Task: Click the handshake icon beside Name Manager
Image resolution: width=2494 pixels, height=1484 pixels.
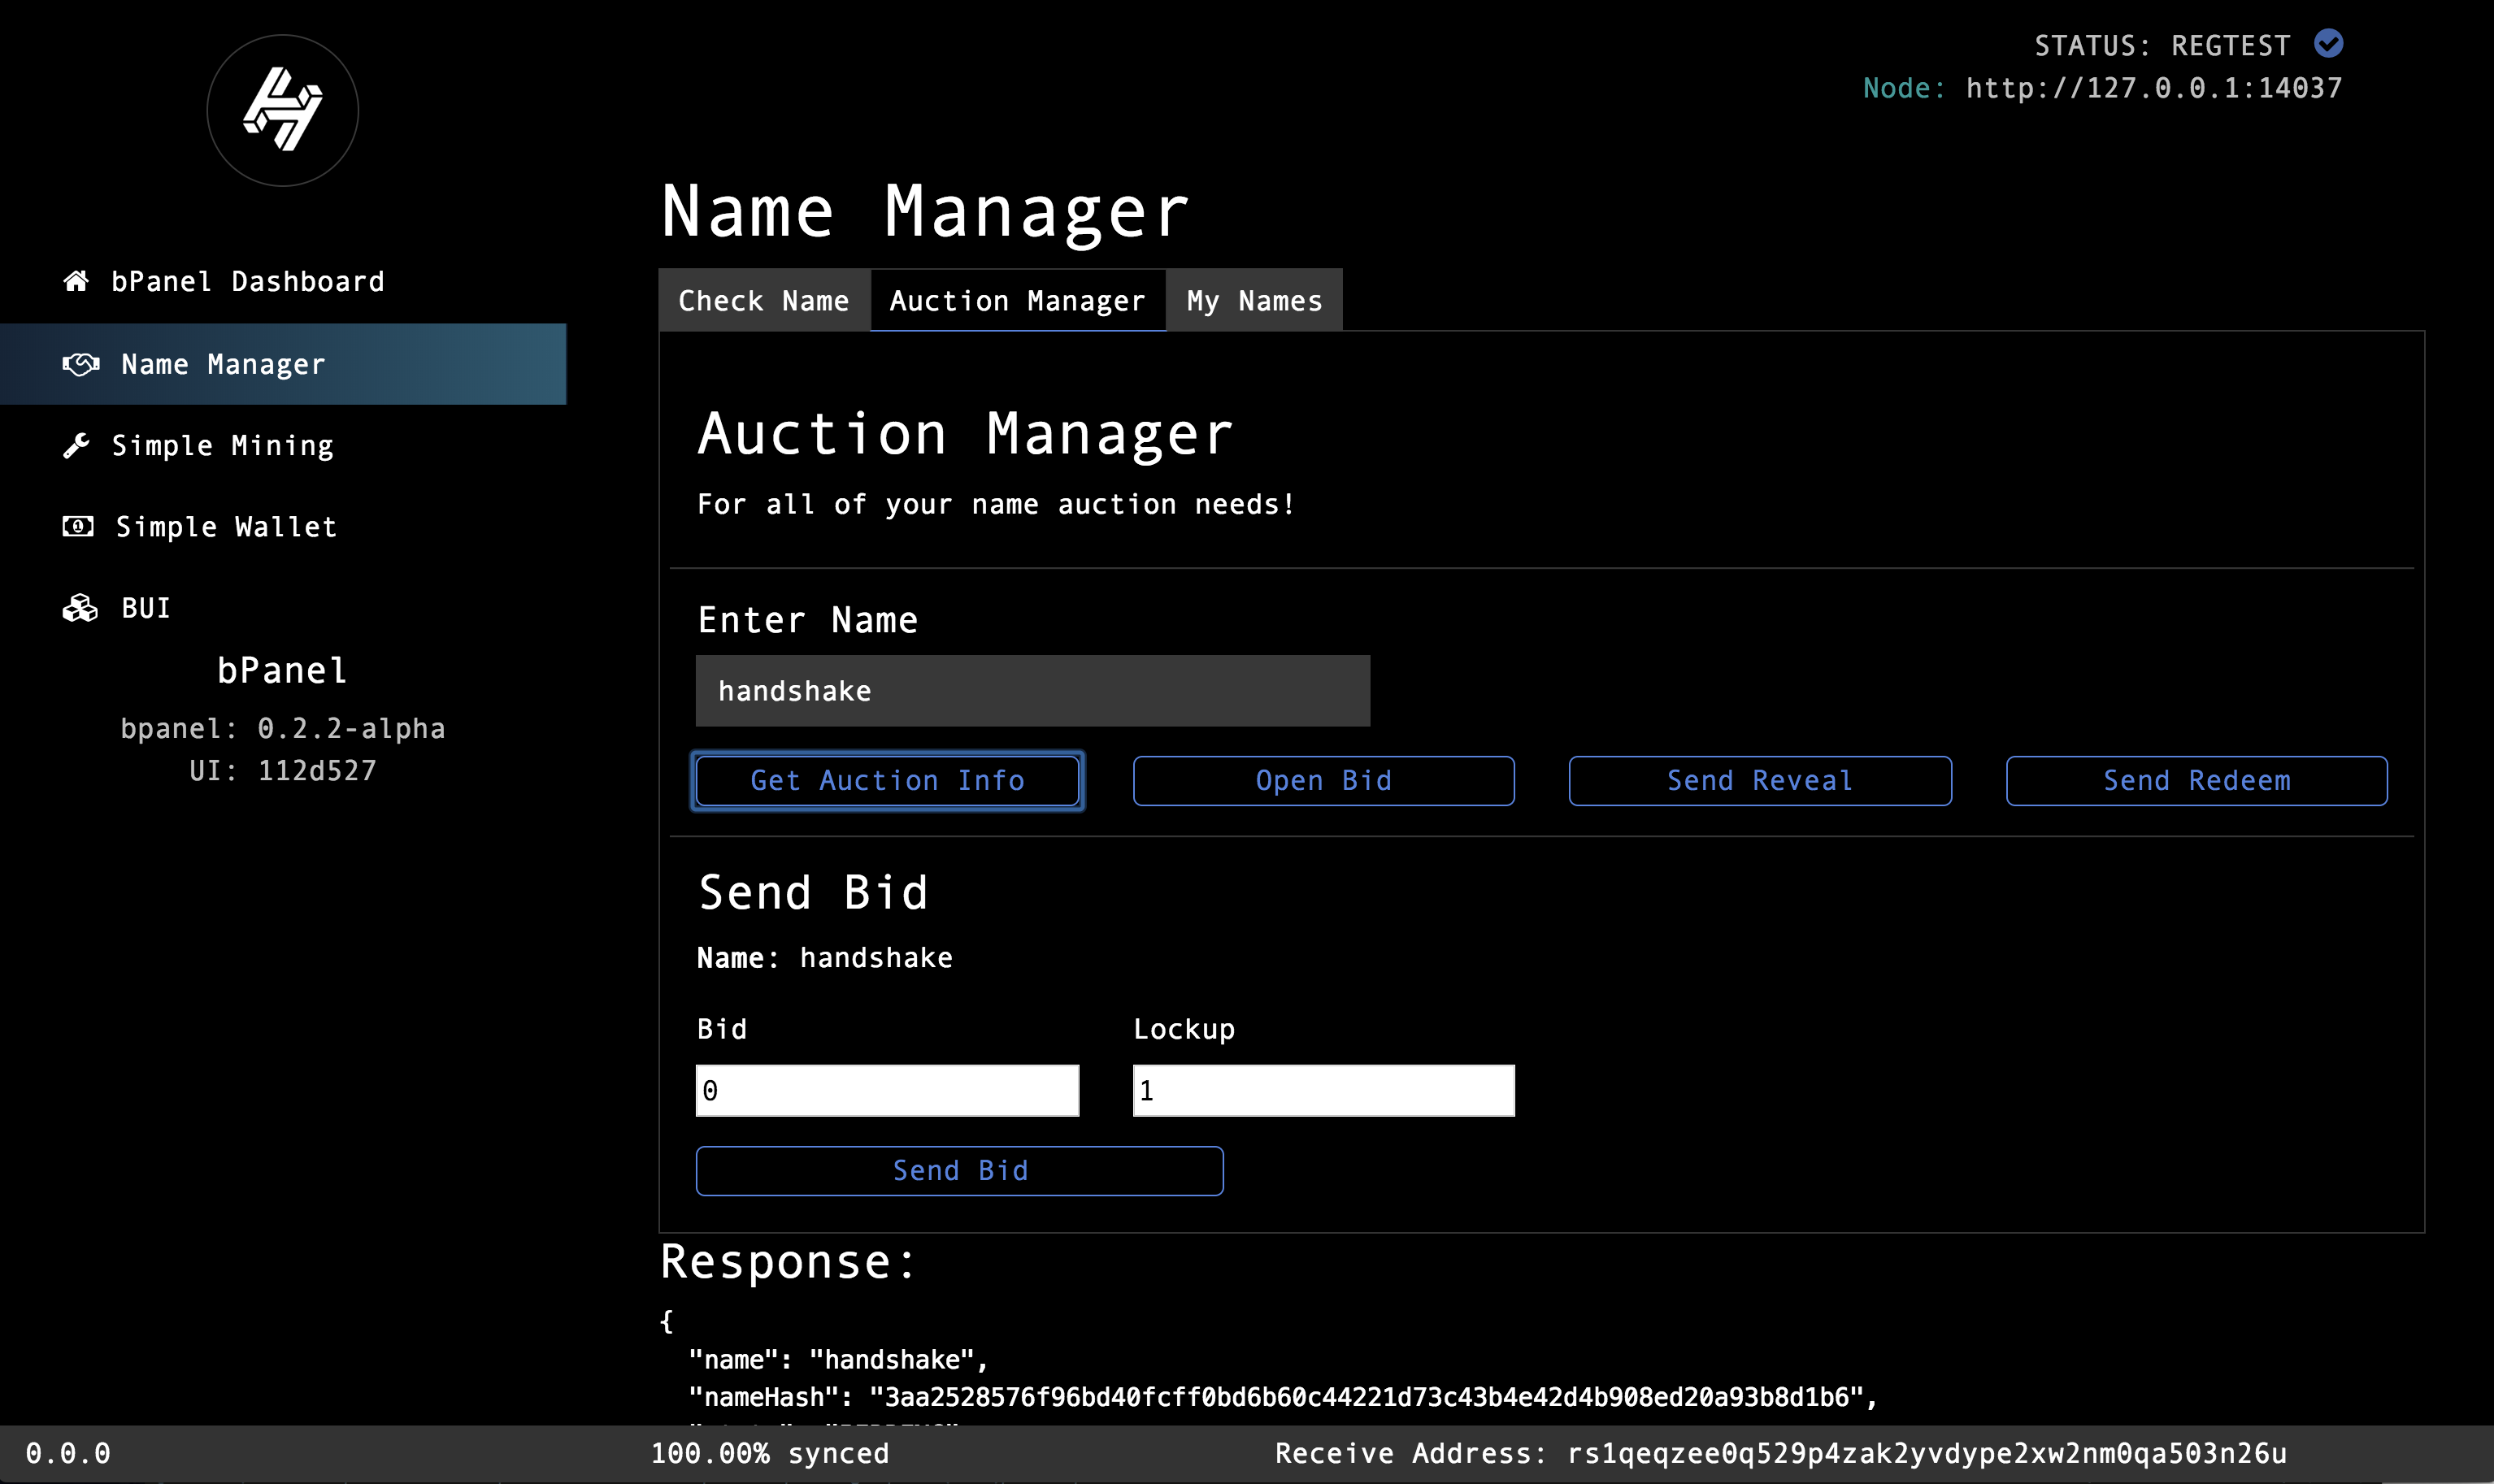Action: click(81, 364)
